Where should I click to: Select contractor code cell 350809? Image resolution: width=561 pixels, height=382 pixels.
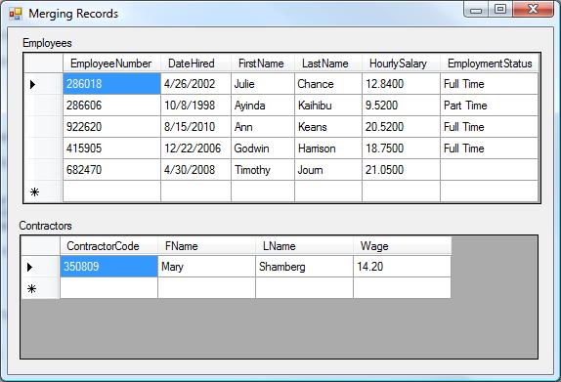108,267
